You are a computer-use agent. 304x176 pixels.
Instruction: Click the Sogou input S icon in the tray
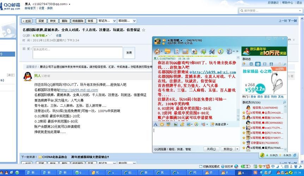tap(255, 172)
